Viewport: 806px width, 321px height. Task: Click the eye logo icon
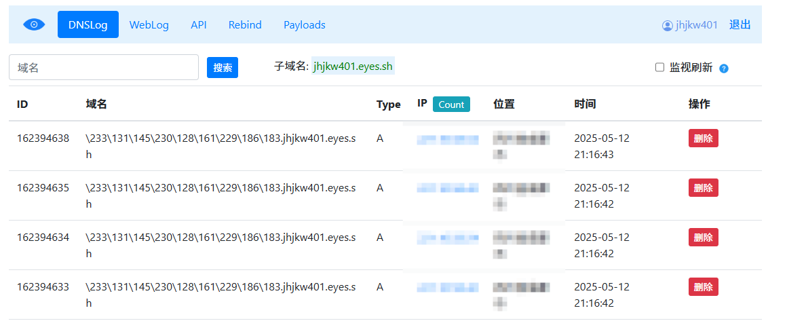pyautogui.click(x=34, y=24)
